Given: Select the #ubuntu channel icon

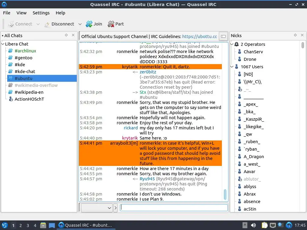Looking at the screenshot, I should [10, 78].
